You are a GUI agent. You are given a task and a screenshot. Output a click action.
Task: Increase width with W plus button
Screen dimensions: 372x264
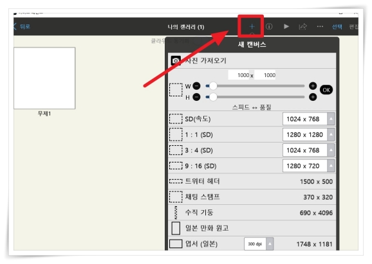coord(313,86)
